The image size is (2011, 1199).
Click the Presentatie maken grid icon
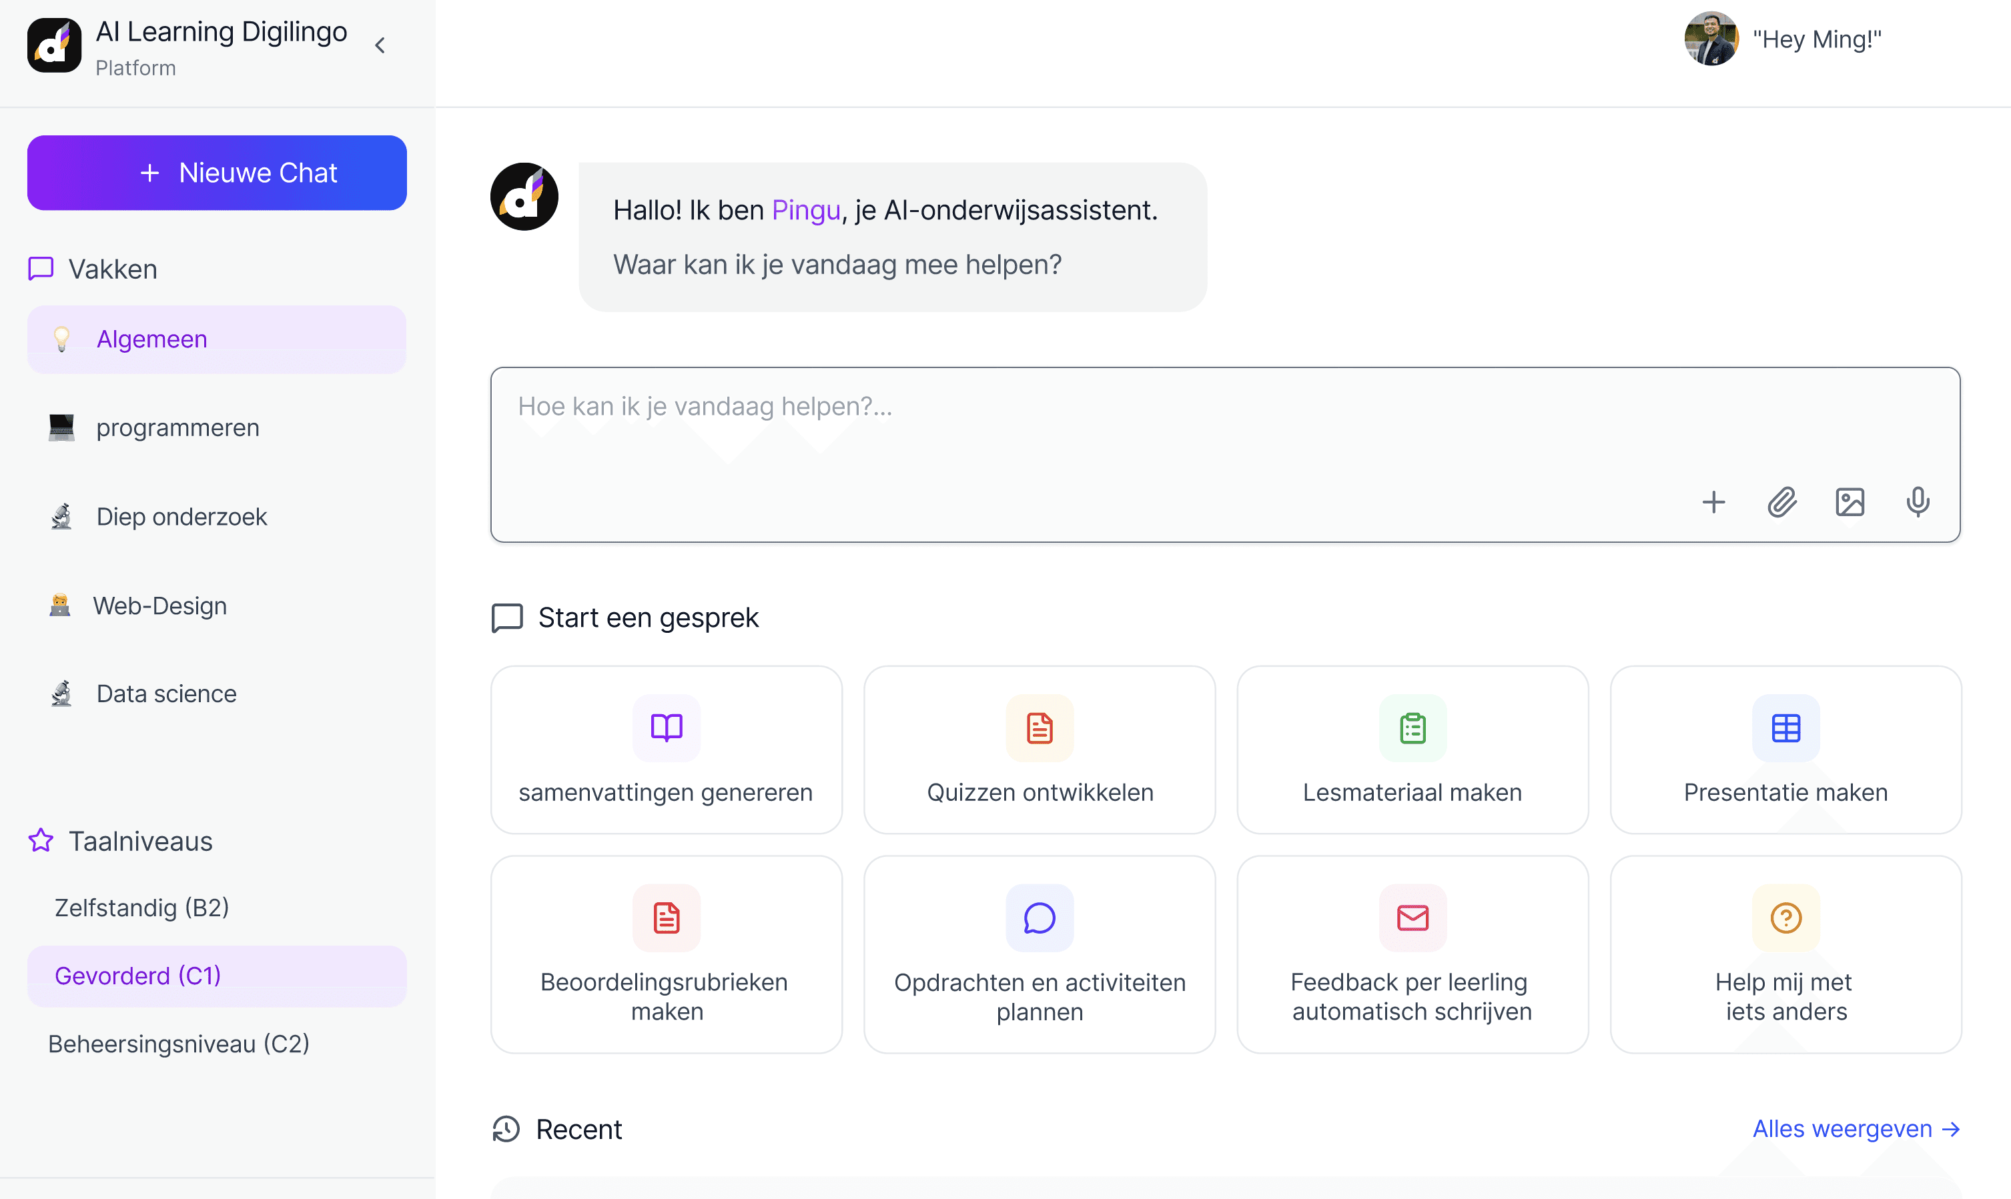click(1785, 728)
